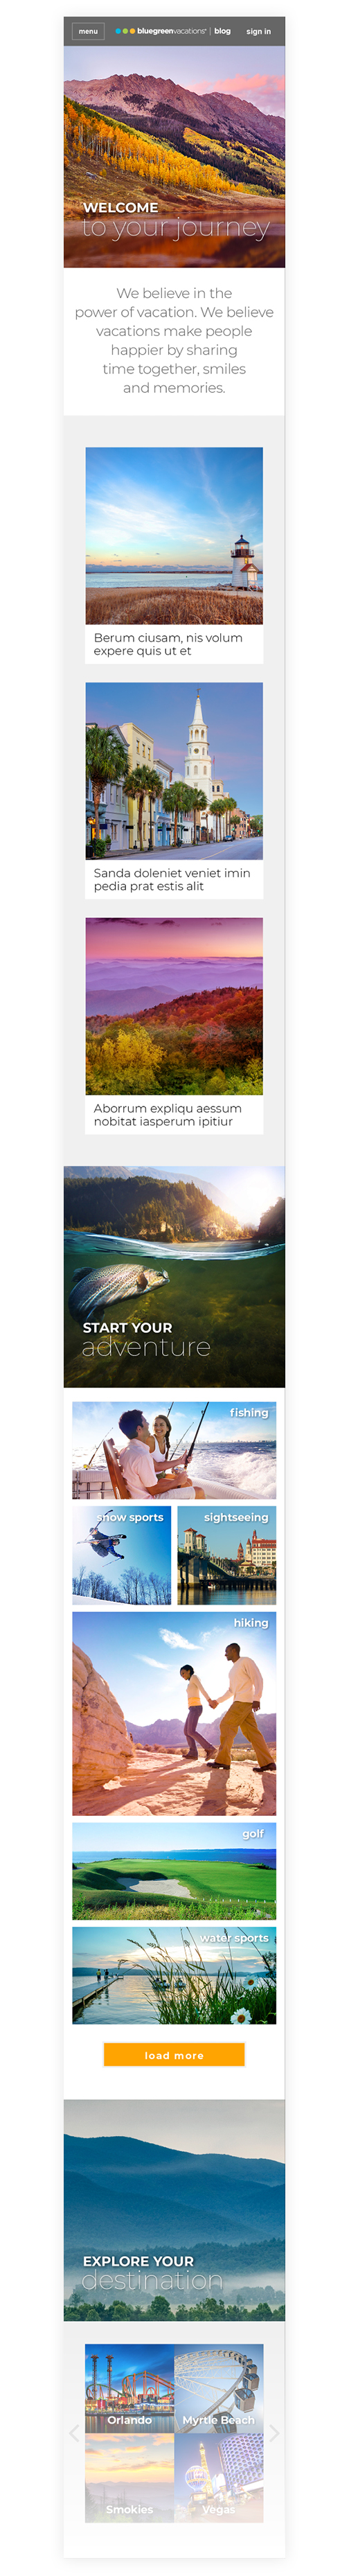
Task: Pick the Myrtle Beach destination tile
Action: pos(219,2389)
